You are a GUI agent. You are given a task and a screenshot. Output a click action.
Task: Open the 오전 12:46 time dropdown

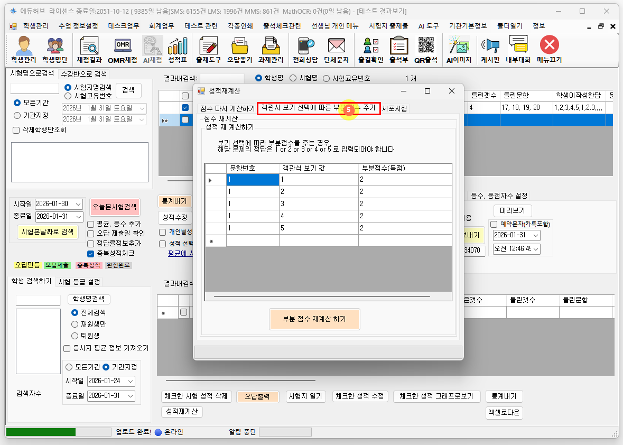pyautogui.click(x=535, y=249)
